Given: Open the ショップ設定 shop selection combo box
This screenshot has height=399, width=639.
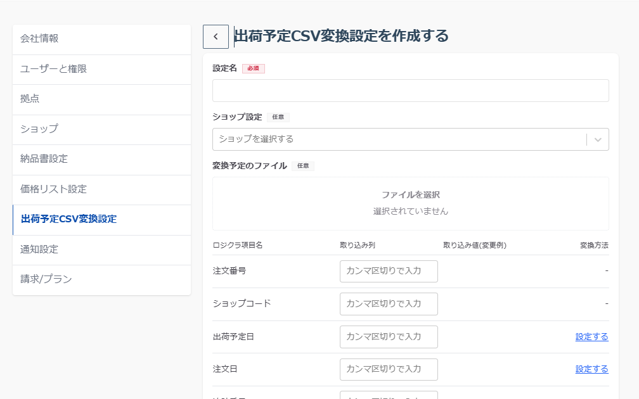Looking at the screenshot, I should coord(399,139).
